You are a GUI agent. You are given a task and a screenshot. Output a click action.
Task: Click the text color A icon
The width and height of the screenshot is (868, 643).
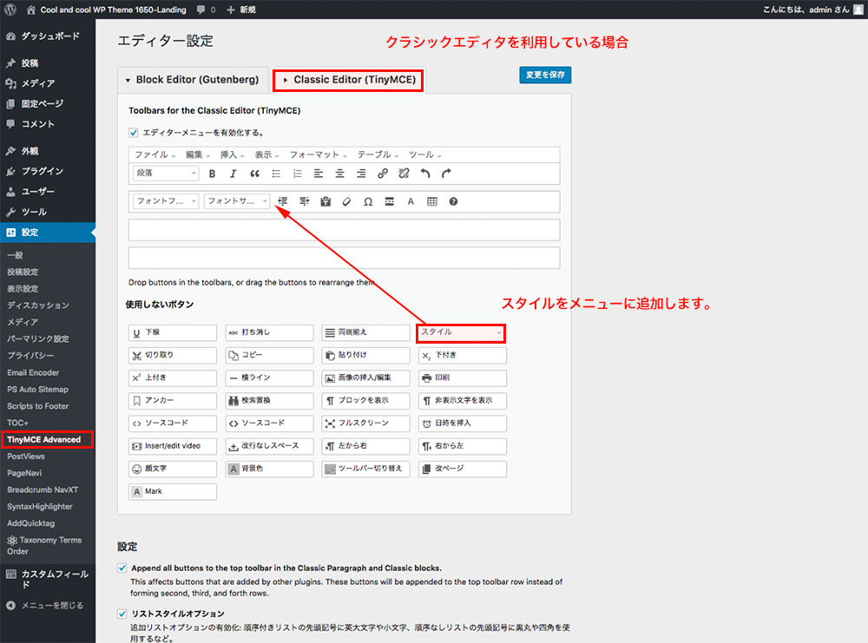(x=411, y=201)
